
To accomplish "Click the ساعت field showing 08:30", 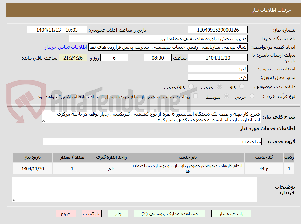I will pos(158,58).
